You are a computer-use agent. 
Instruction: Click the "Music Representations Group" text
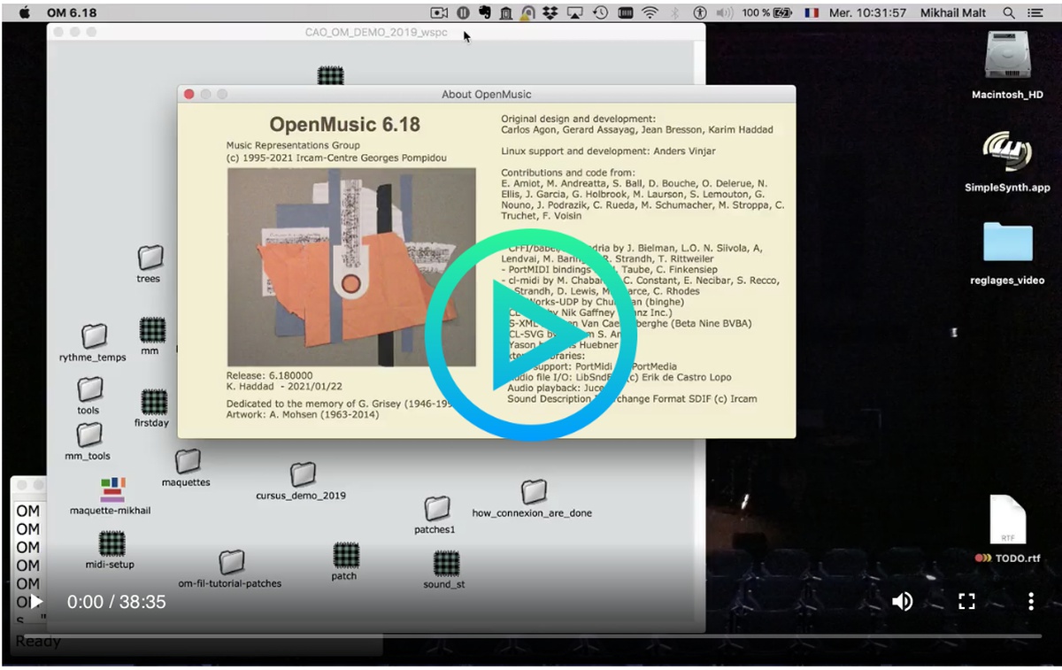point(293,145)
